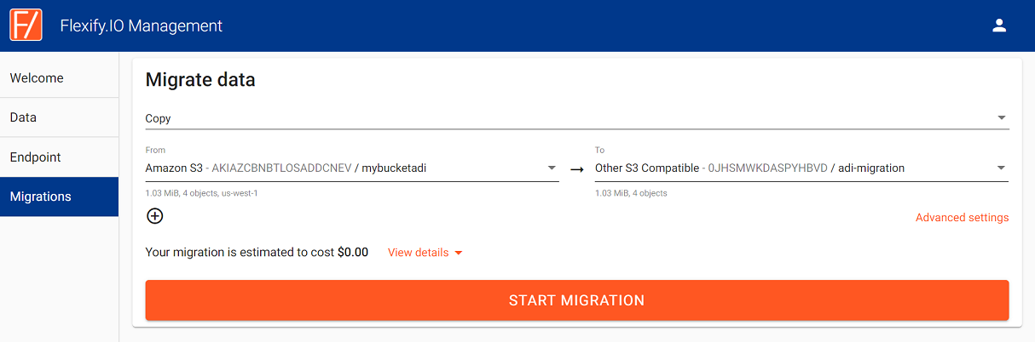This screenshot has width=1035, height=342.
Task: Click the Other S3 Compatible adi-migration field
Action: [801, 168]
